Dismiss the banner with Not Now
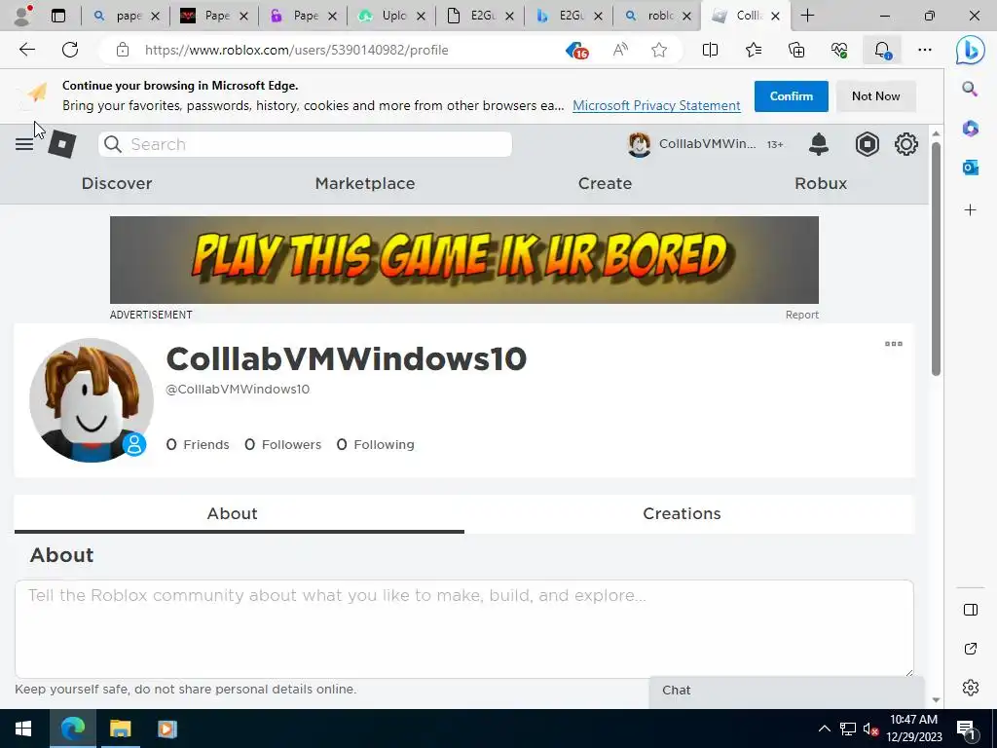The height and width of the screenshot is (748, 997). 875,96
